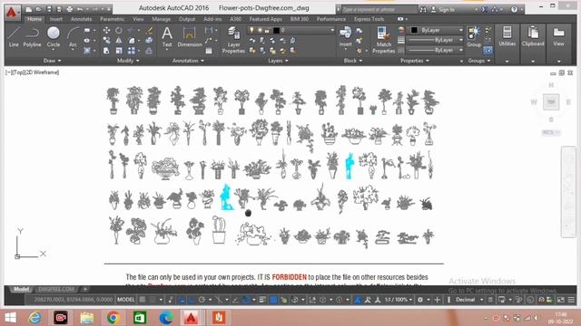Click the black object color swatch
Viewport: 581px width, 326px height.
pos(414,30)
